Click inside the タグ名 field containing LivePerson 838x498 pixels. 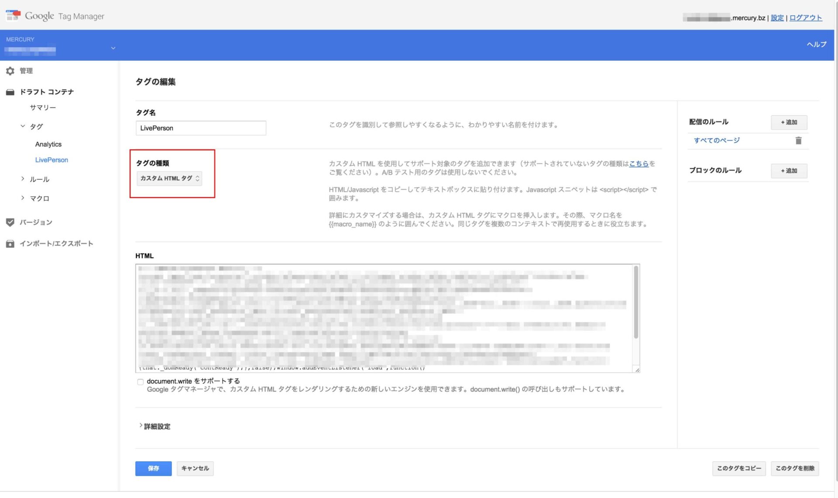click(x=201, y=128)
